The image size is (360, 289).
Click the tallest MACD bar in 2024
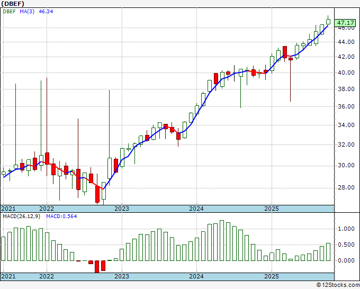[222, 240]
